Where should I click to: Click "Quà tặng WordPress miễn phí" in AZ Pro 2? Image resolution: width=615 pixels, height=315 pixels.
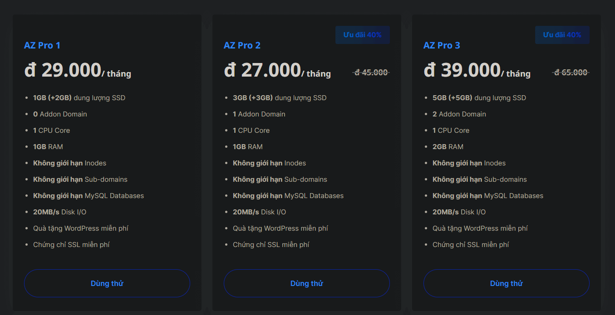280,228
